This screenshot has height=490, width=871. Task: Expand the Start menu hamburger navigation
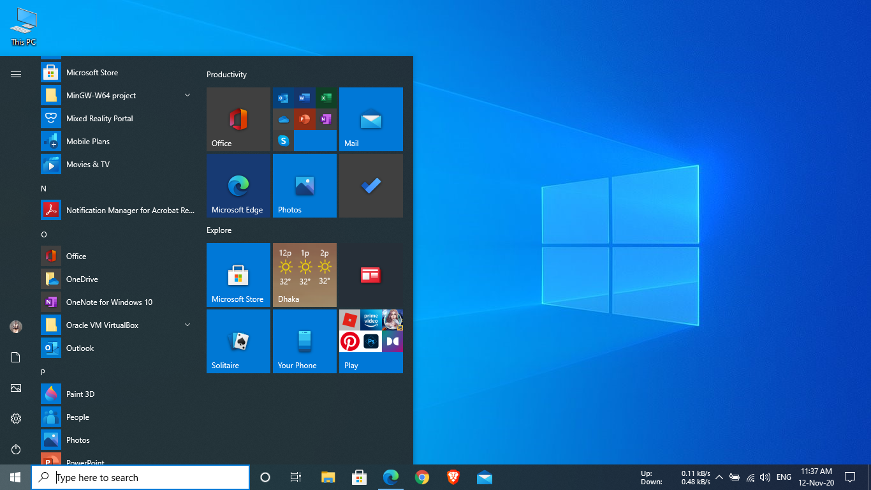pos(16,74)
